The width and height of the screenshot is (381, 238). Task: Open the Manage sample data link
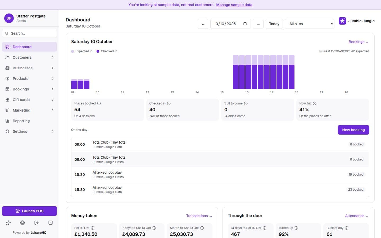(x=234, y=5)
